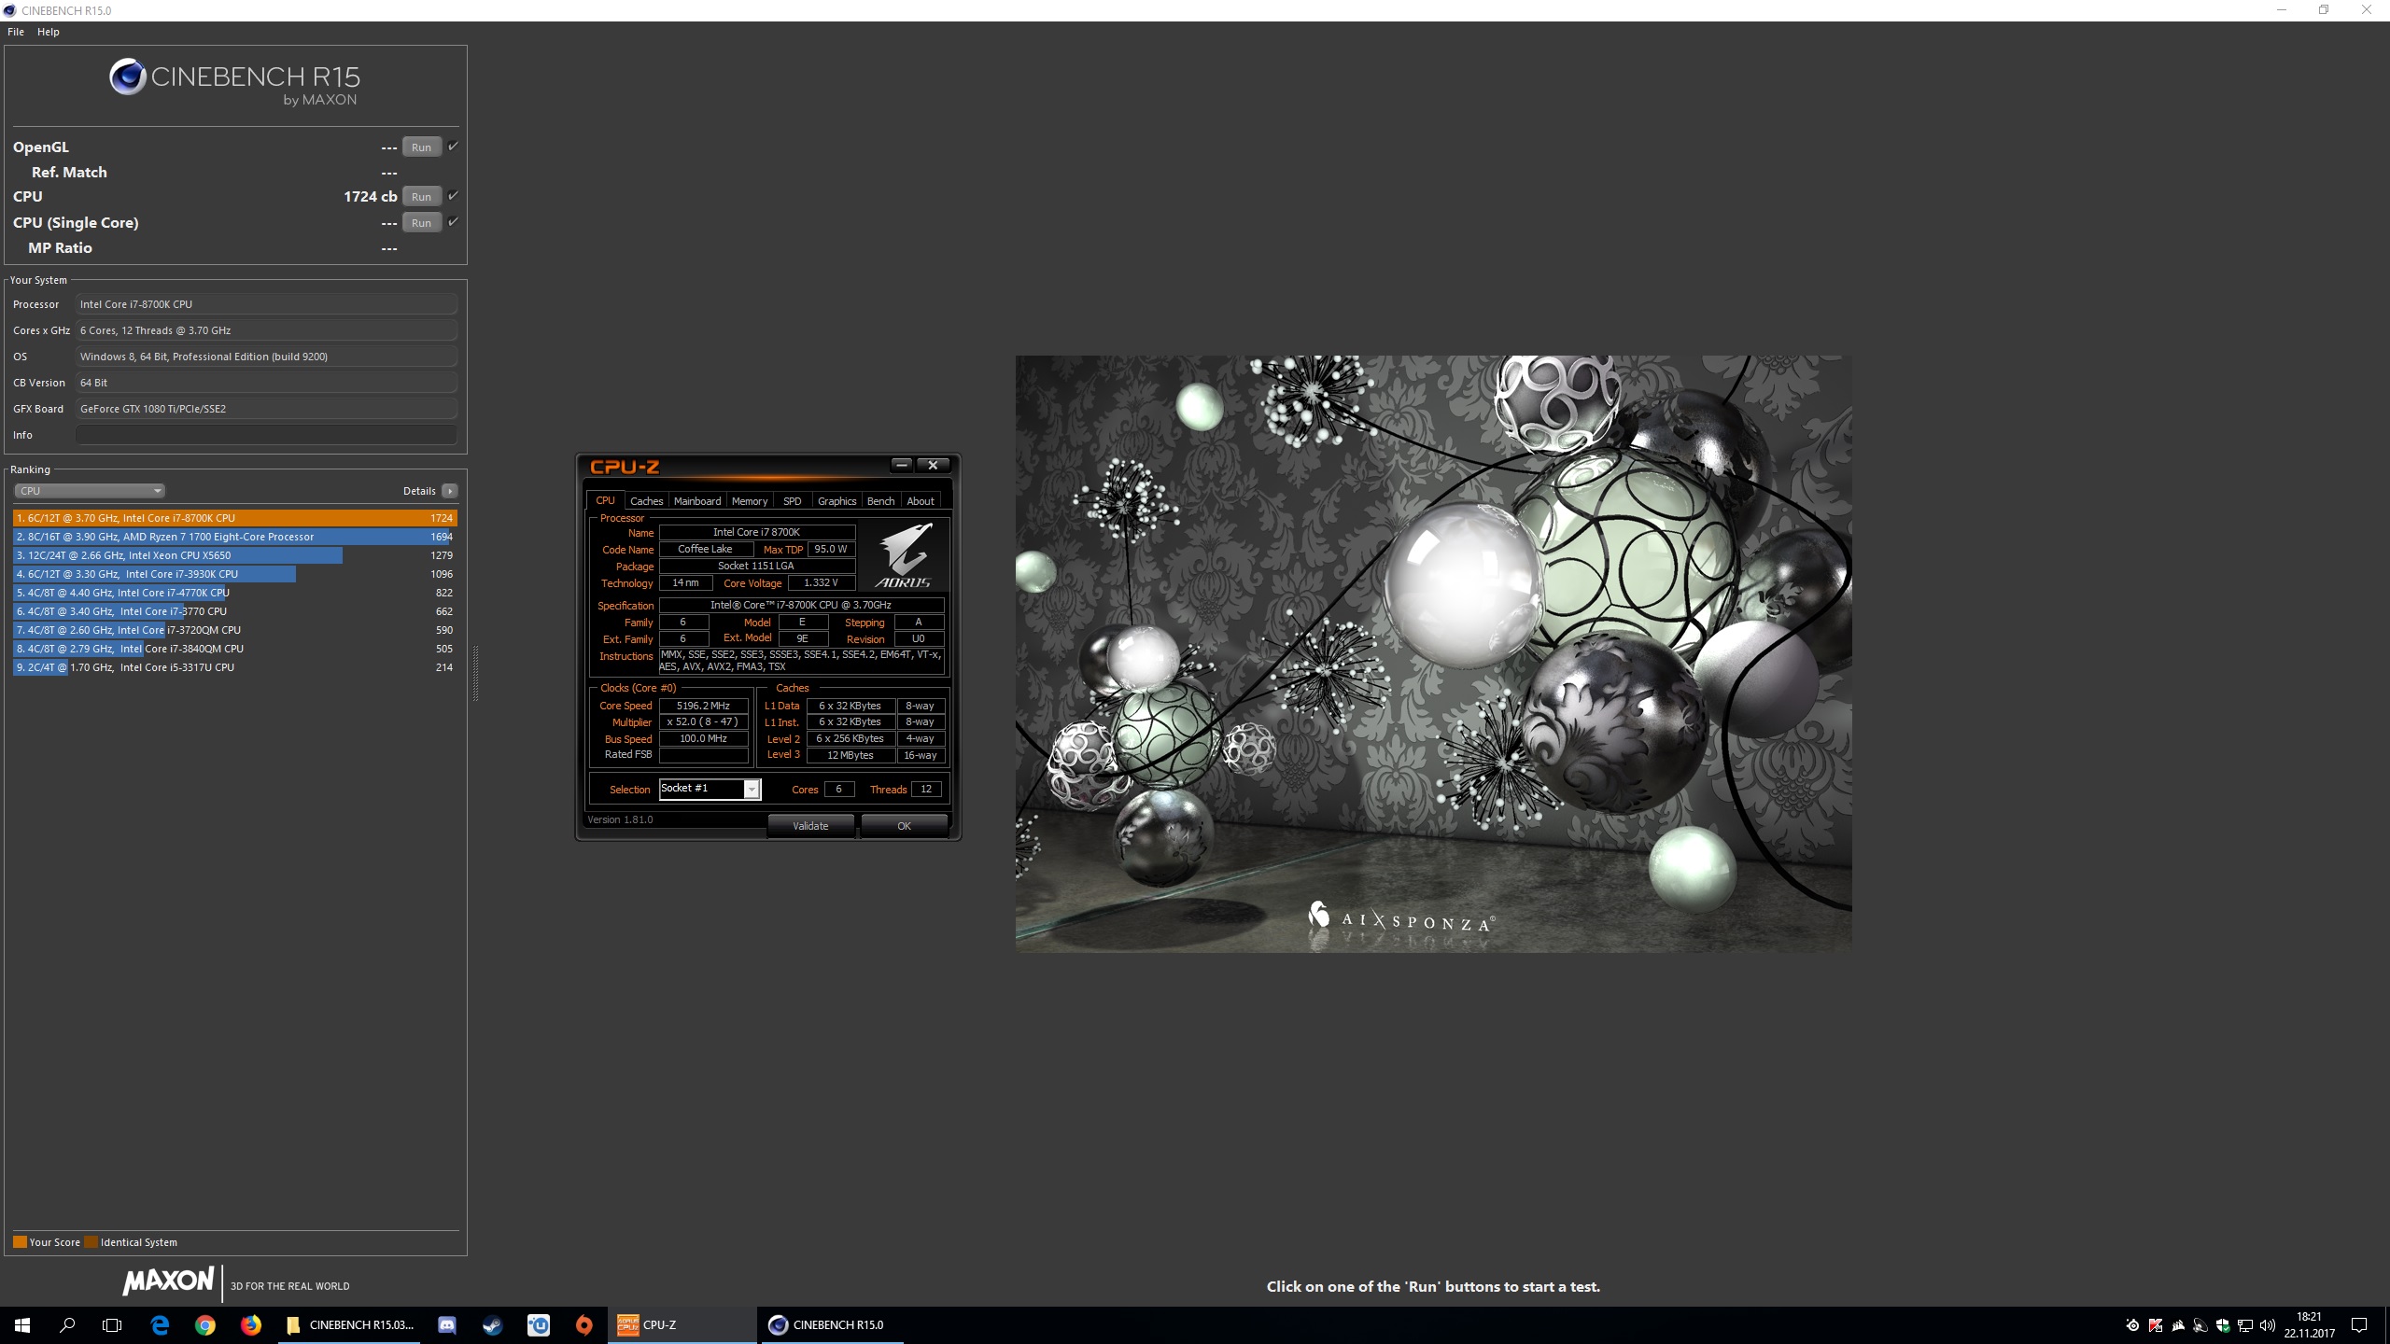Open Discord from taskbar
The height and width of the screenshot is (1344, 2390).
click(447, 1325)
